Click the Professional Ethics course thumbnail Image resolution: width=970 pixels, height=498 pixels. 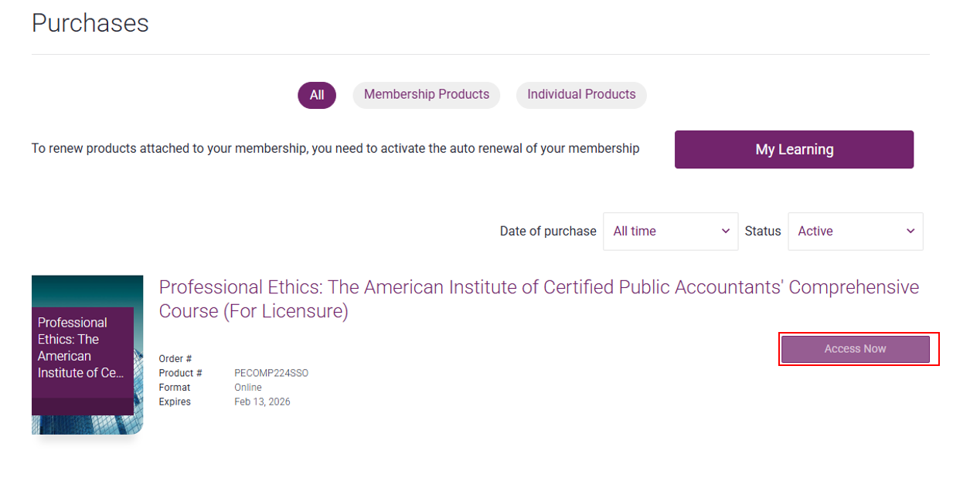point(87,355)
